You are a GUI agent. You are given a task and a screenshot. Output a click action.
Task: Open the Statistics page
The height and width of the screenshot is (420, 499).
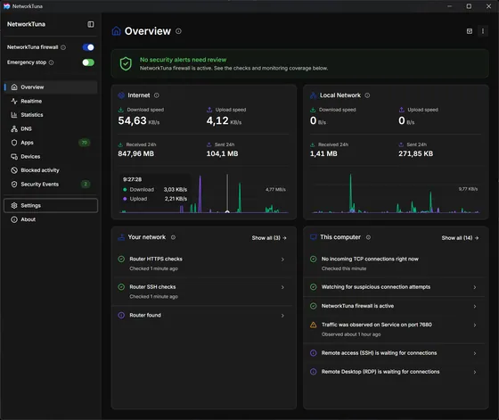pyautogui.click(x=51, y=115)
